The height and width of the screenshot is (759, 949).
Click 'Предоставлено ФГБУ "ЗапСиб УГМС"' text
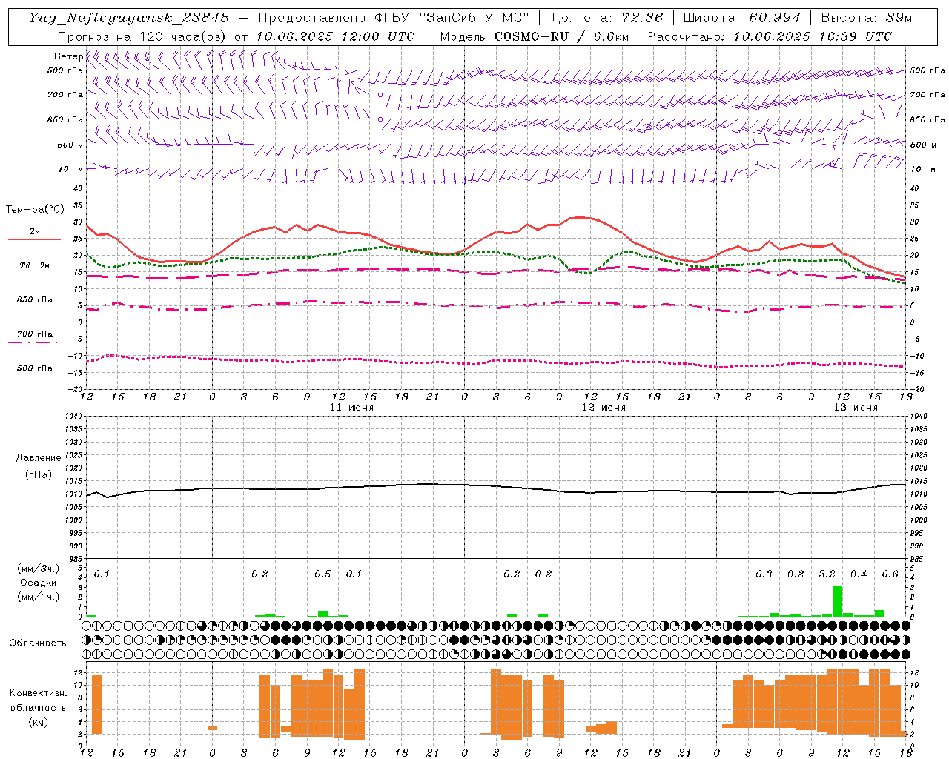[394, 18]
